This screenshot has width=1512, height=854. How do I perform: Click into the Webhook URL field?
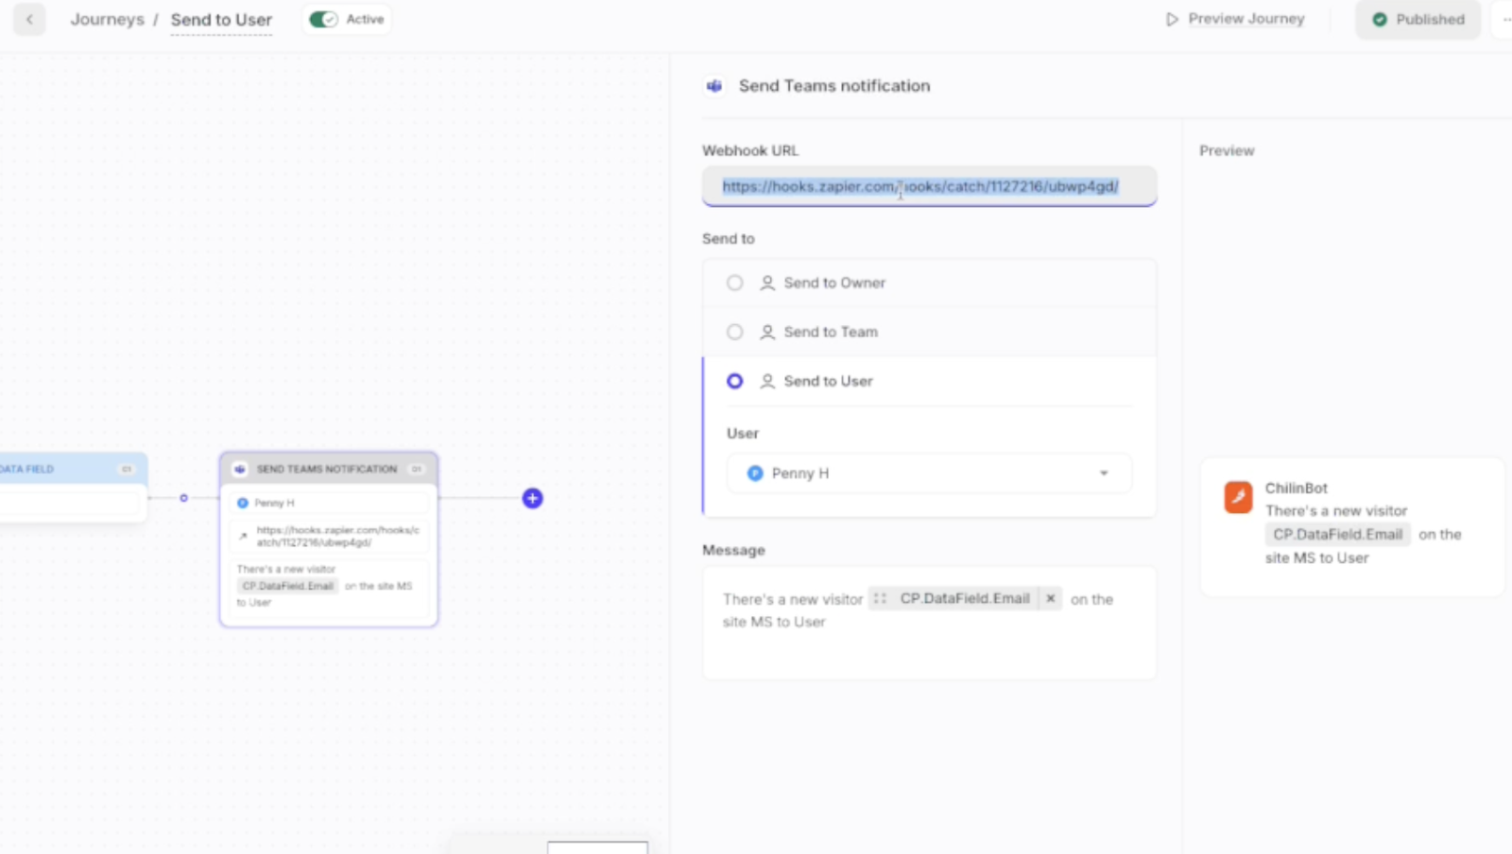928,186
